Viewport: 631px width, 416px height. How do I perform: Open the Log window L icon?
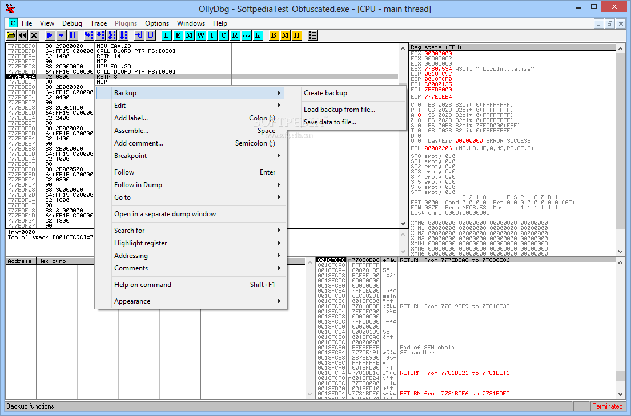[x=166, y=35]
